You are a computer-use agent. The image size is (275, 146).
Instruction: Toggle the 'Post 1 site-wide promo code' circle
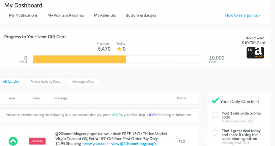click(x=215, y=115)
